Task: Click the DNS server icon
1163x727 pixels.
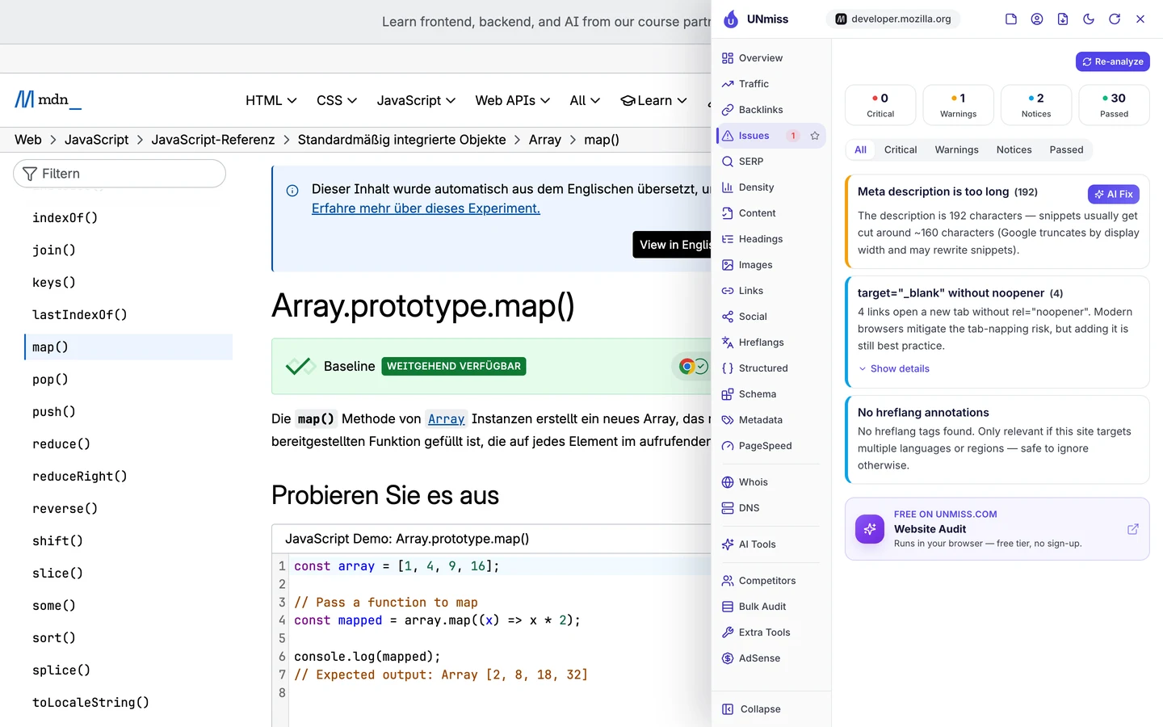Action: coord(728,508)
